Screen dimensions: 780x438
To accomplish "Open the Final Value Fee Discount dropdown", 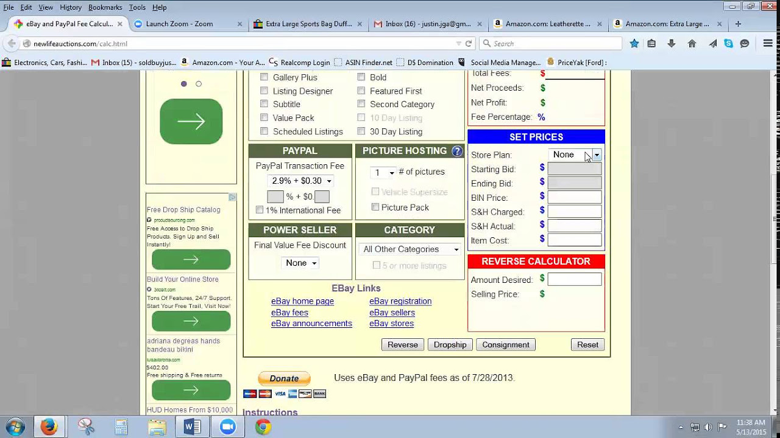I will pyautogui.click(x=300, y=263).
